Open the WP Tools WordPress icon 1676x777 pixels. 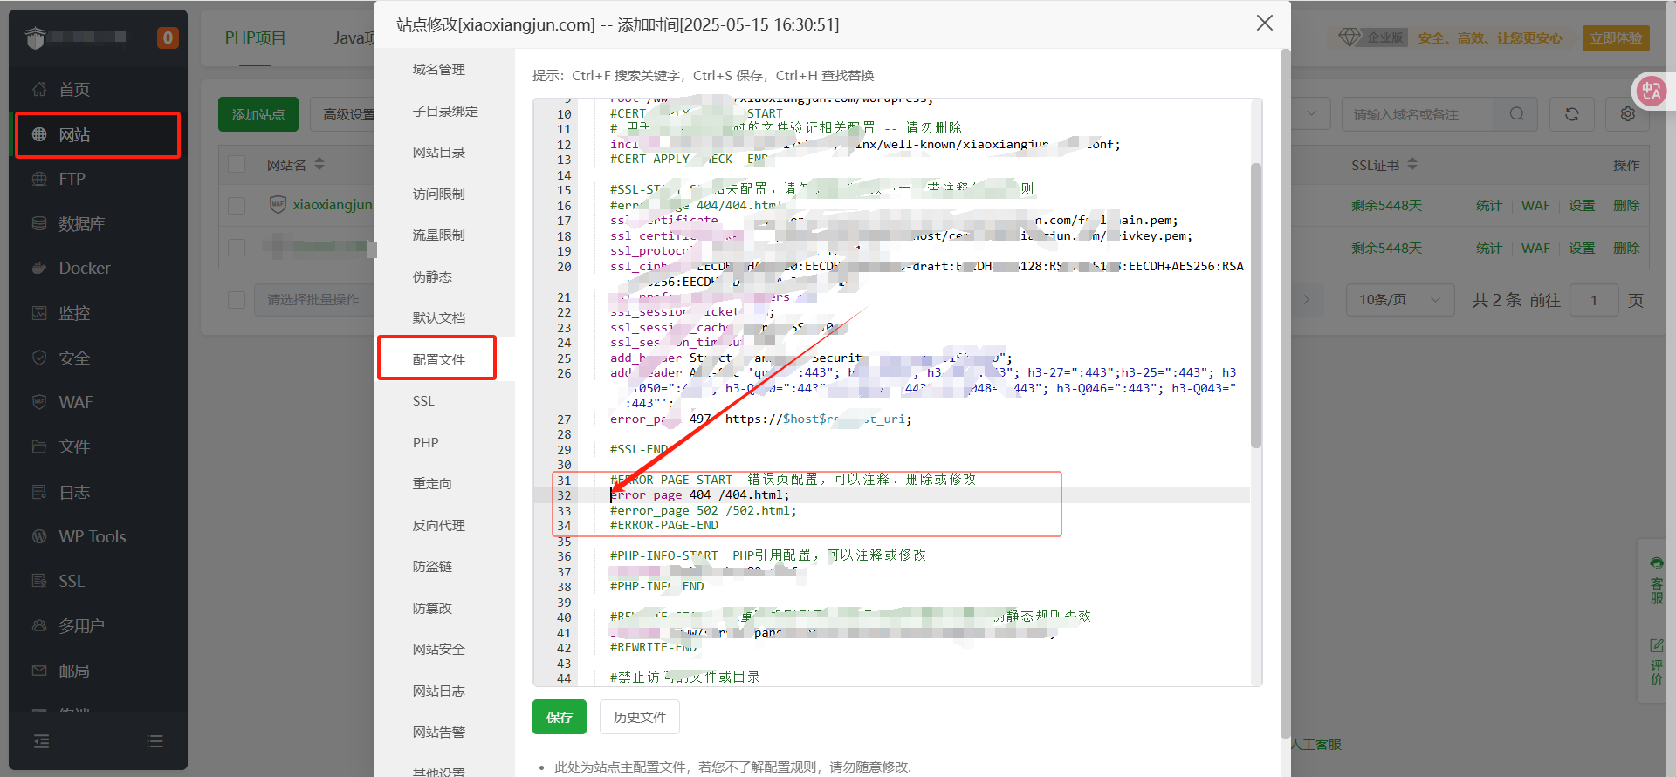39,536
